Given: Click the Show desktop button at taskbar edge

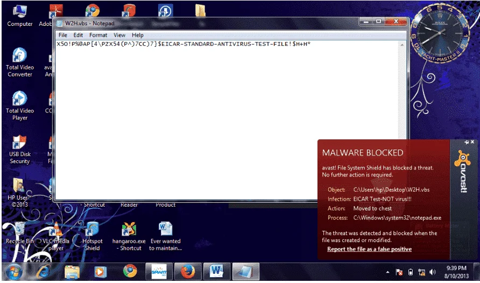Looking at the screenshot, I should coord(476,272).
